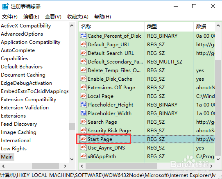Click the Registry Editor title bar icon
Image resolution: width=222 pixels, height=179 pixels.
(5, 7)
